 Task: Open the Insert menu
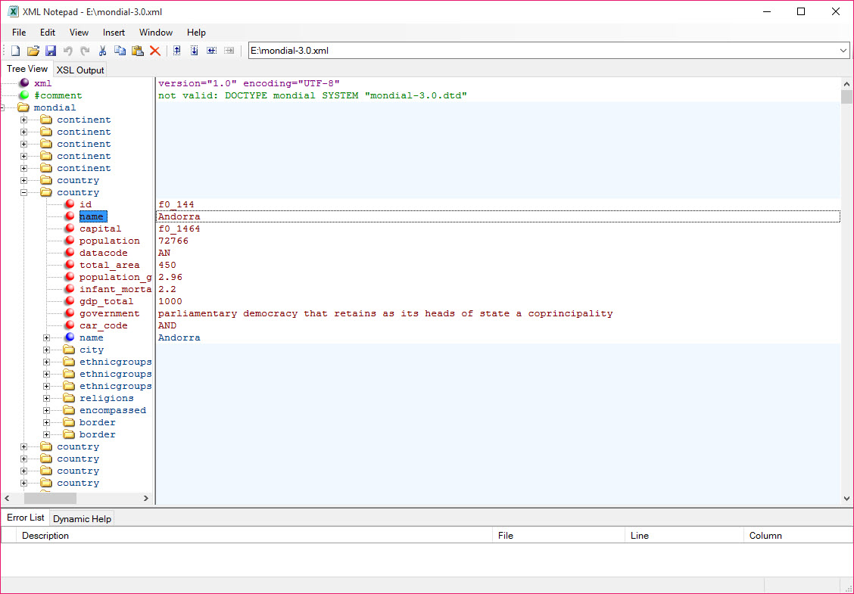coord(114,33)
